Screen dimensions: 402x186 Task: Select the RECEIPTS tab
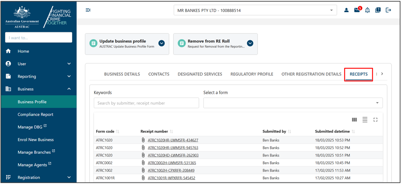coord(359,74)
